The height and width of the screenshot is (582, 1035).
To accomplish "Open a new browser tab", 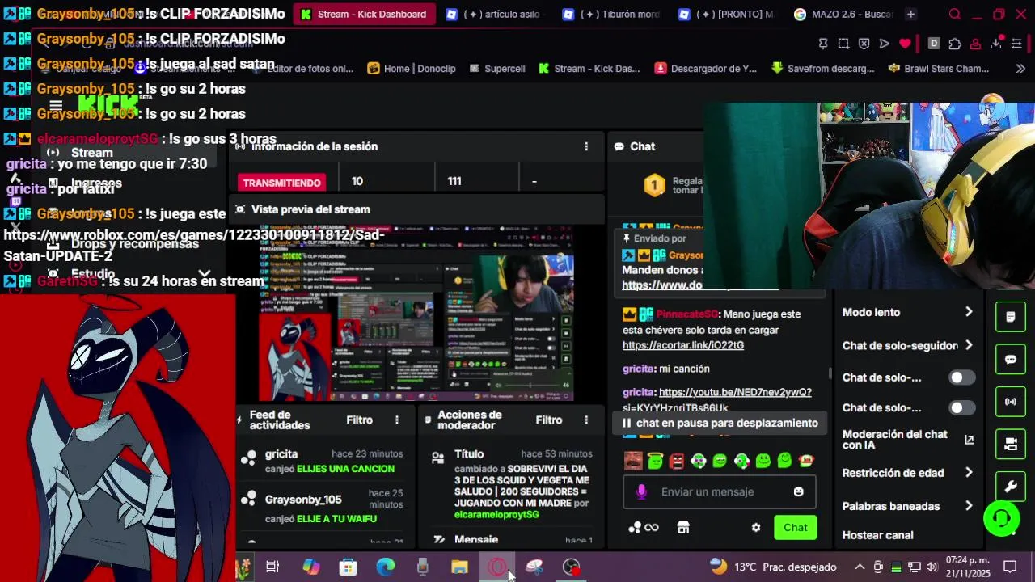I will tap(911, 15).
